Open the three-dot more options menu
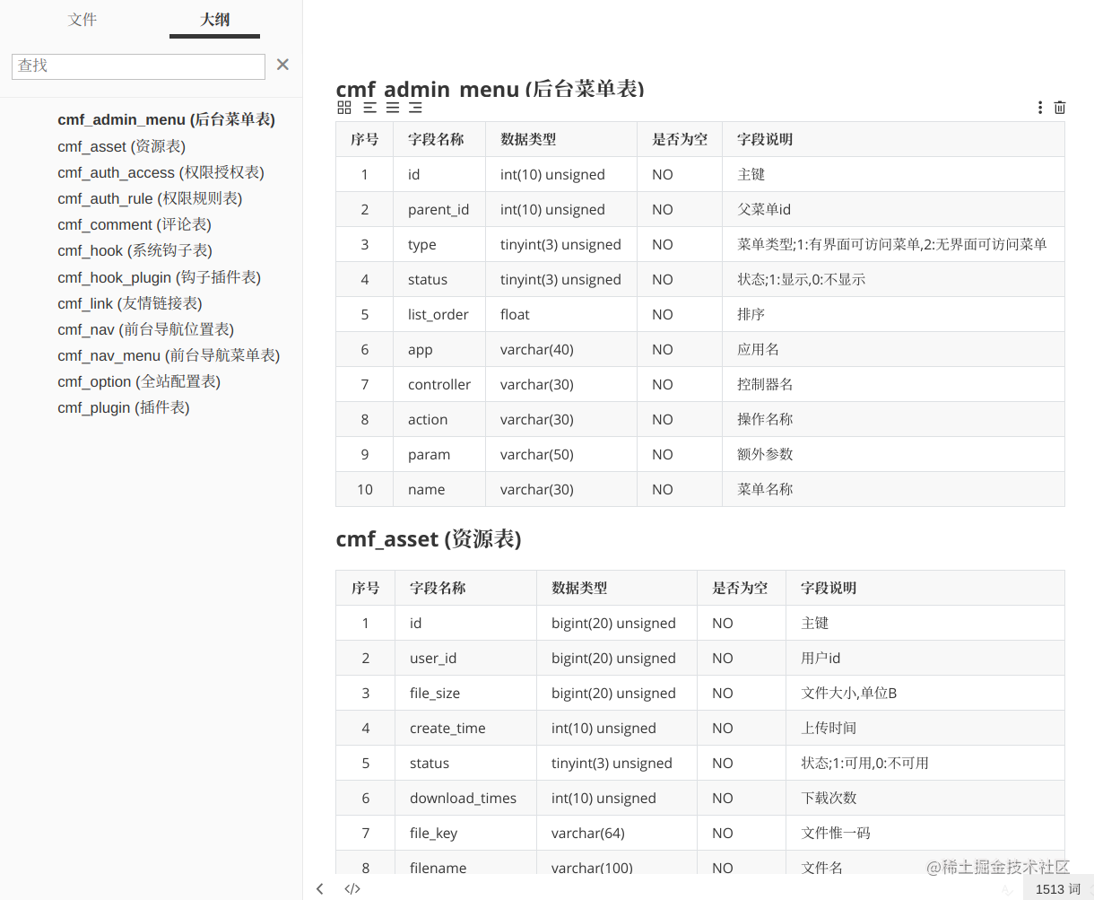The width and height of the screenshot is (1094, 900). tap(1039, 107)
